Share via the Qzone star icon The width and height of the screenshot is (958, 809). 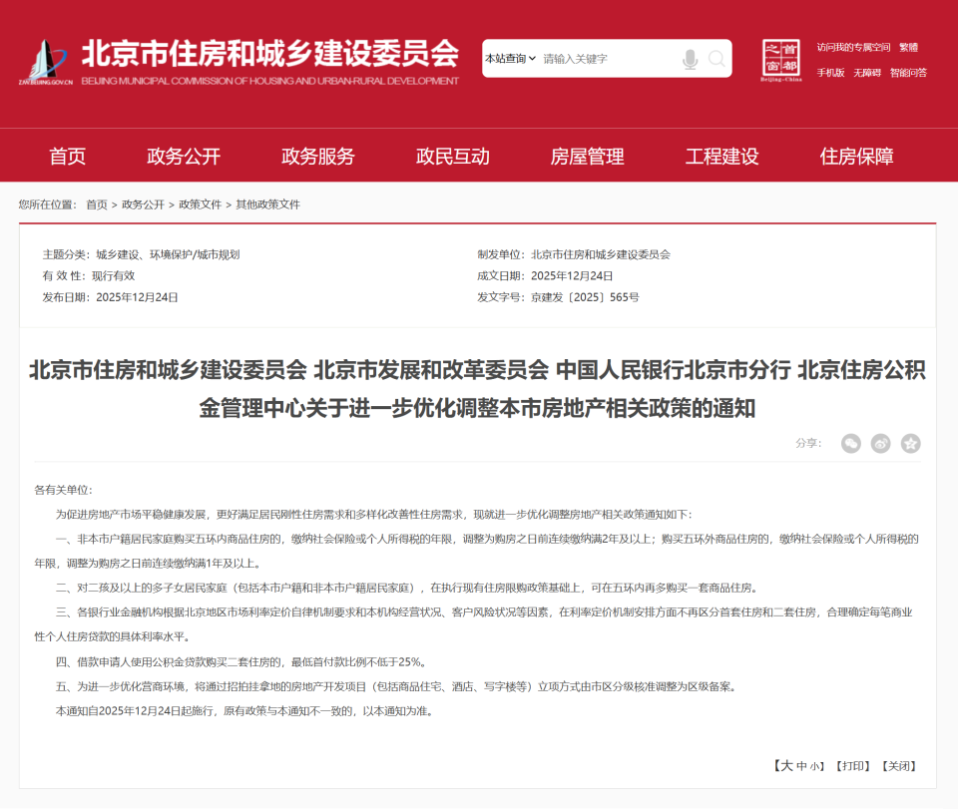coord(910,444)
